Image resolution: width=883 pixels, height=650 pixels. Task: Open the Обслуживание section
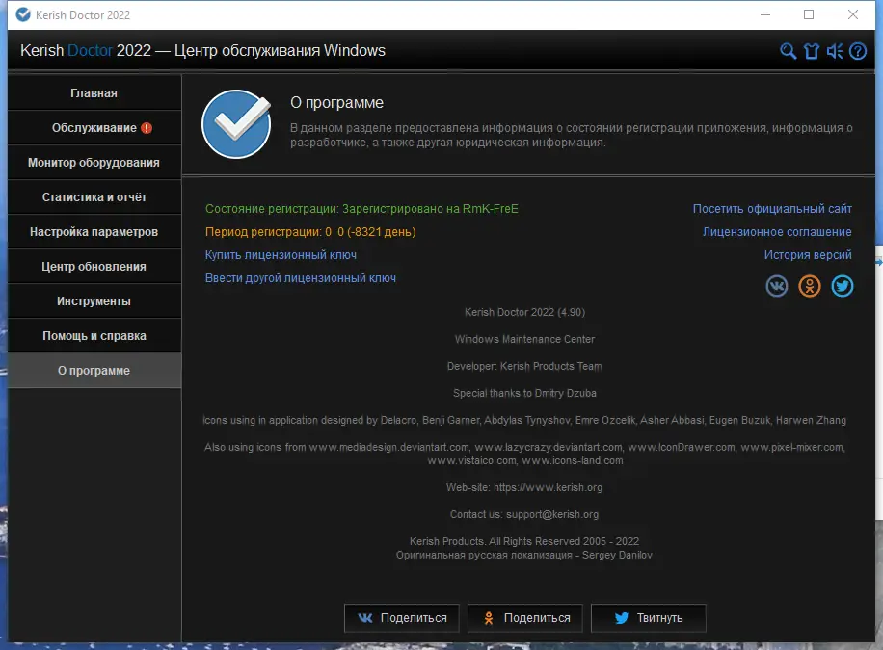click(94, 128)
